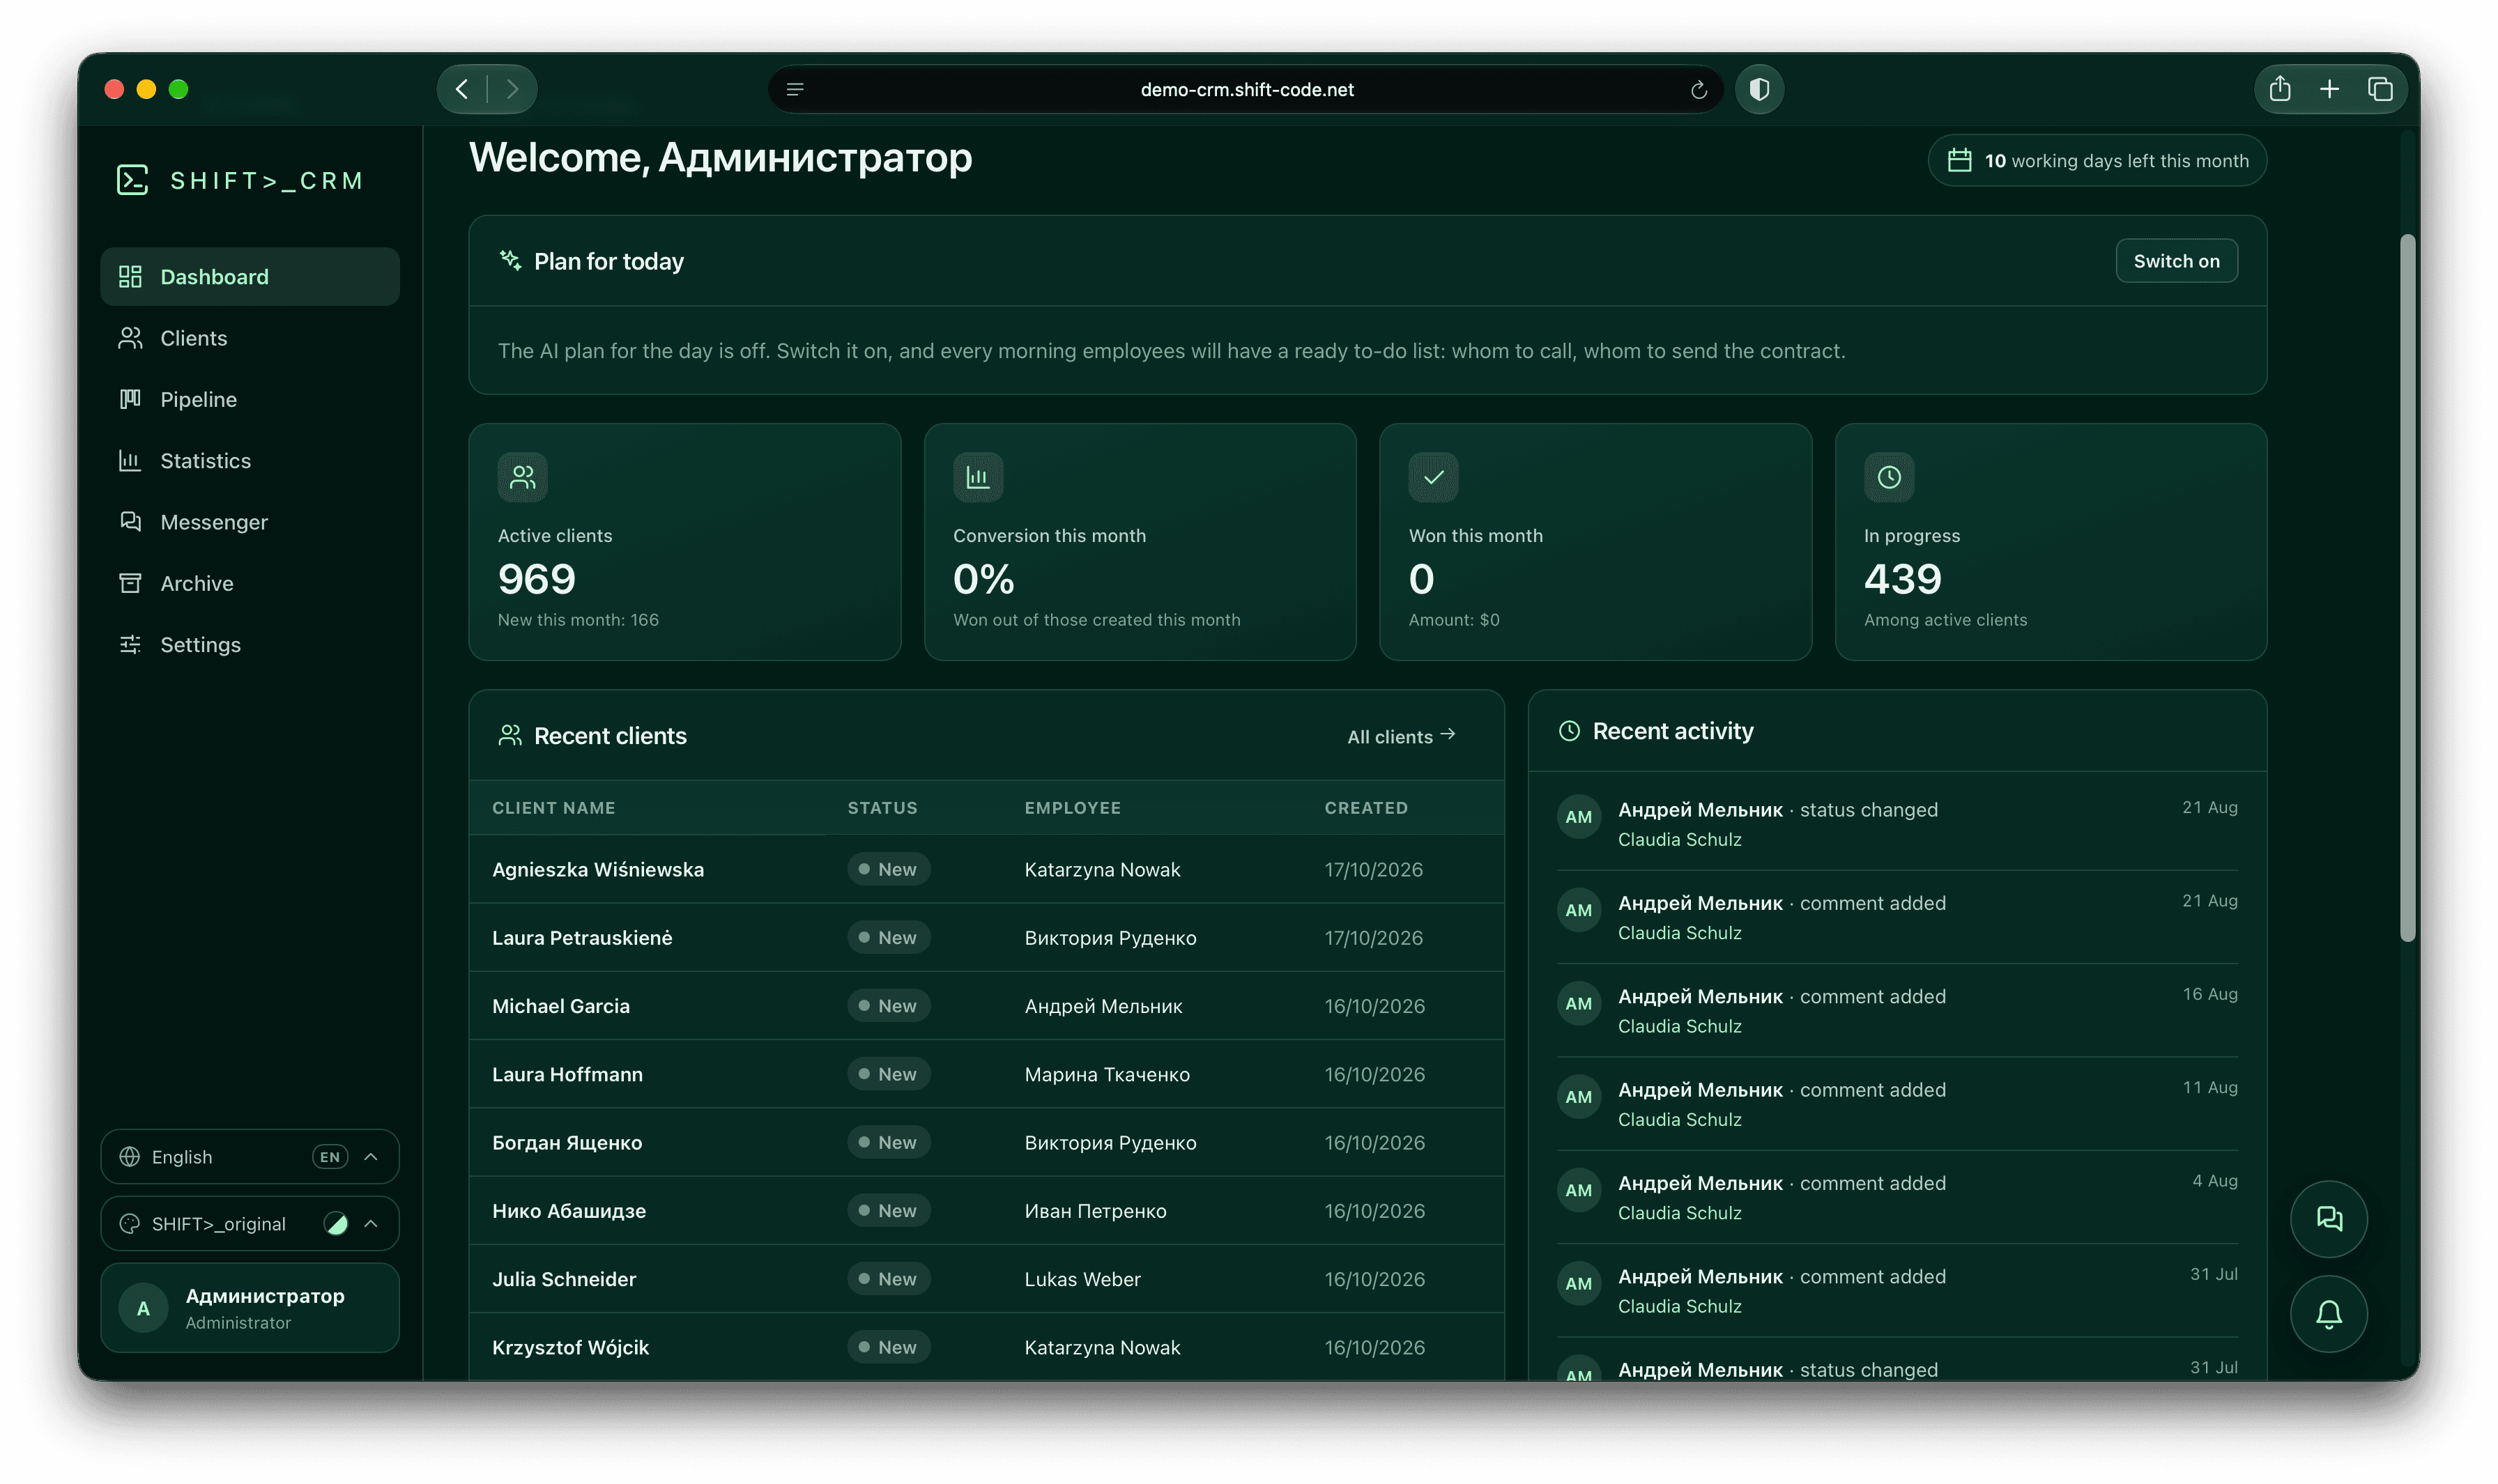Open Messenger in the sidebar

click(x=250, y=522)
